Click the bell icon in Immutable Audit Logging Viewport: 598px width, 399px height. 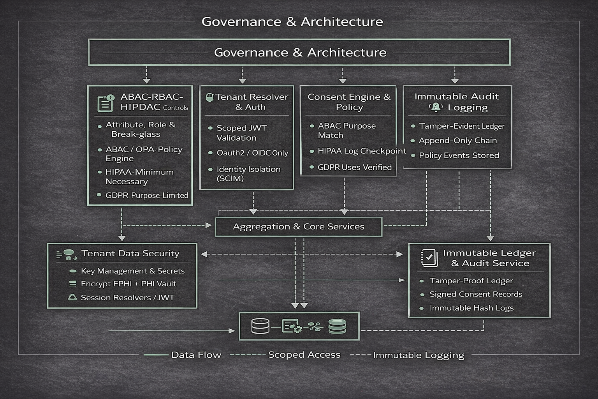click(x=436, y=107)
